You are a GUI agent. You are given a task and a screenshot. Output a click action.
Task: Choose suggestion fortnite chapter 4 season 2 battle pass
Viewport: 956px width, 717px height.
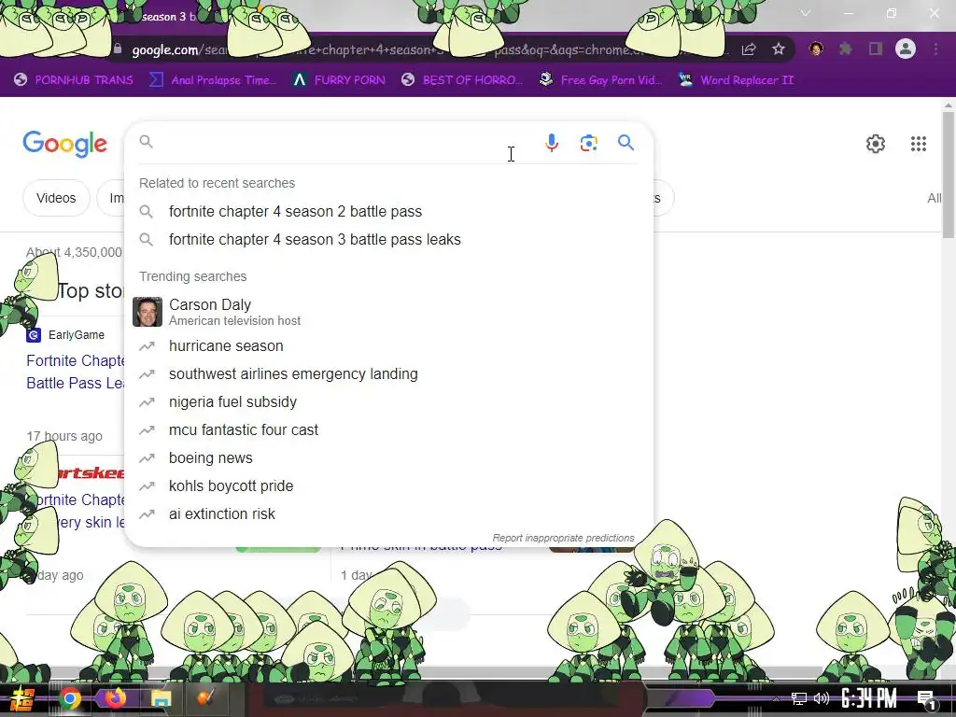[388, 212]
